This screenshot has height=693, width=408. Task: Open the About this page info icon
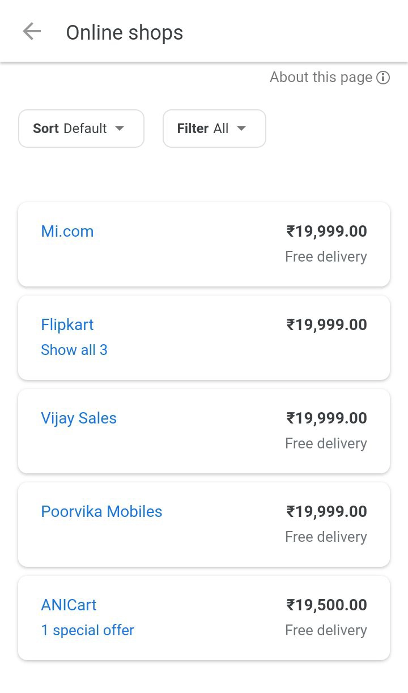[x=384, y=78]
